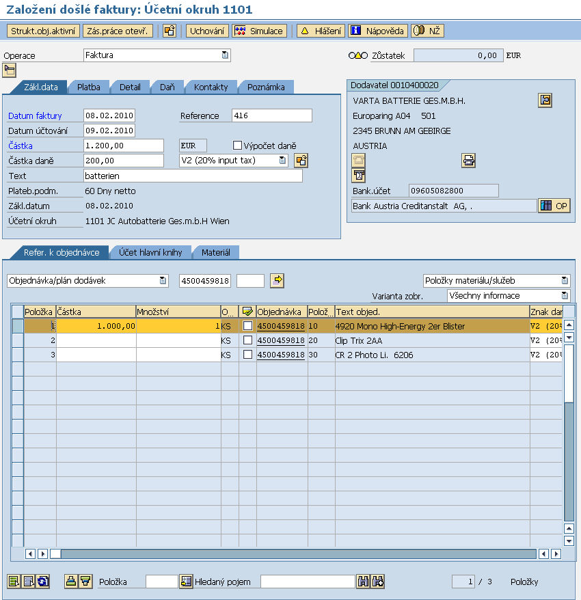Click the deselect all items icon
This screenshot has height=600, width=581.
pos(28,582)
